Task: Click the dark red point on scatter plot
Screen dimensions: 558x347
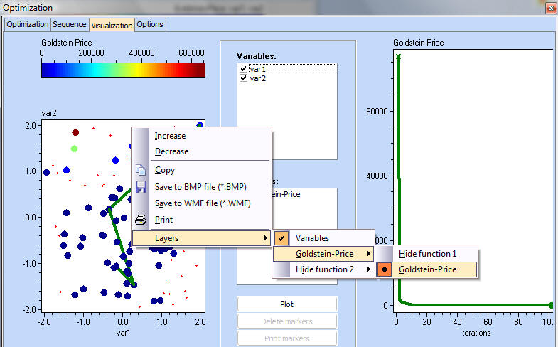Action: tap(75, 132)
